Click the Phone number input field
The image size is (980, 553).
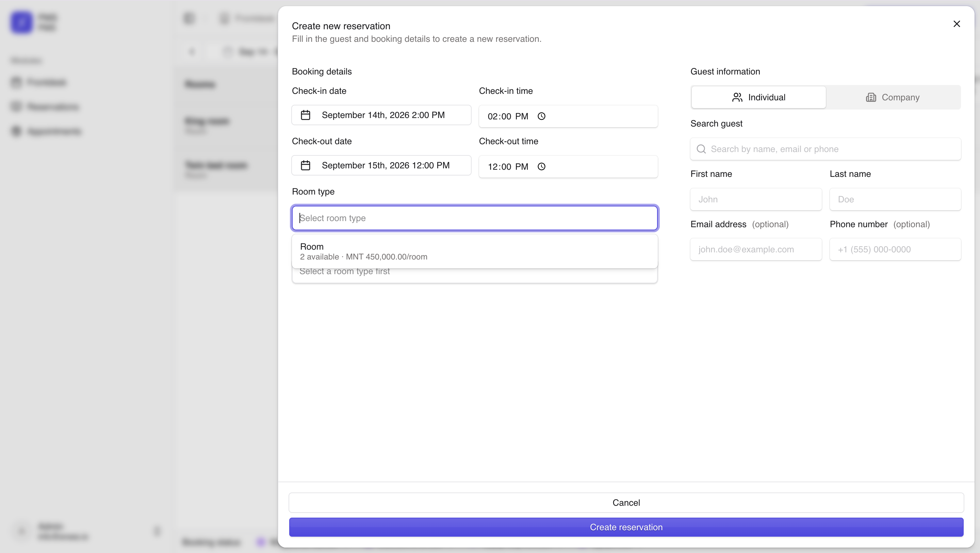coord(895,250)
